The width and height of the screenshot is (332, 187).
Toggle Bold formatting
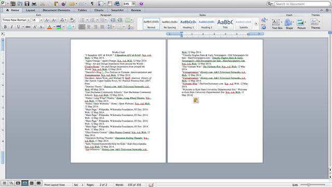5,27
